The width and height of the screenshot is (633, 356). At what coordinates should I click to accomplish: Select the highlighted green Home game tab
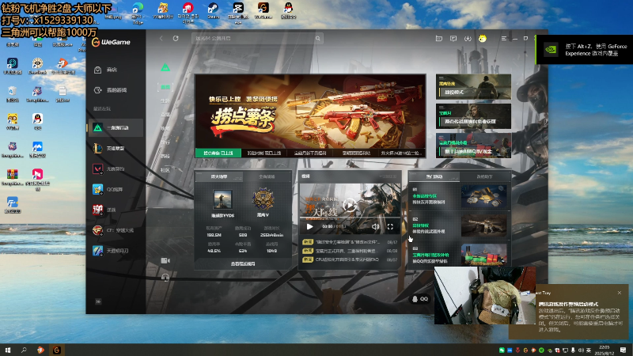click(165, 87)
